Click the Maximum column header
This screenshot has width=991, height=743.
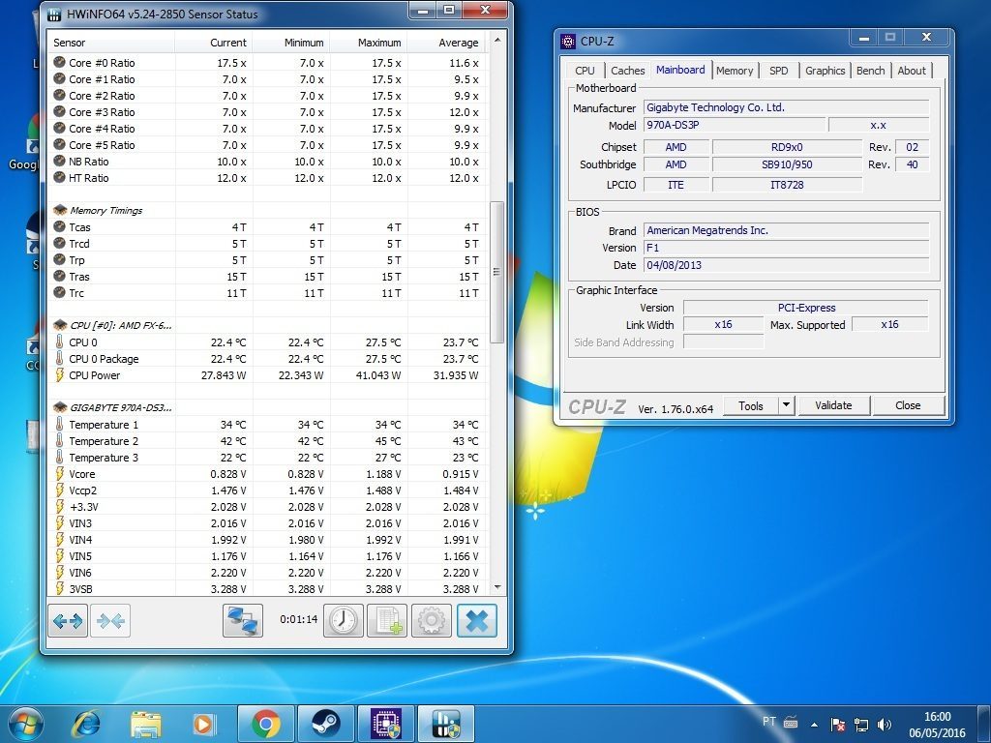tap(368, 43)
